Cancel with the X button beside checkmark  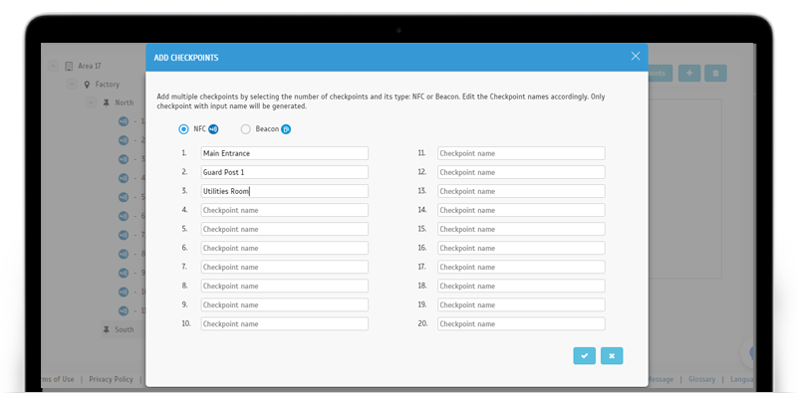click(x=612, y=356)
